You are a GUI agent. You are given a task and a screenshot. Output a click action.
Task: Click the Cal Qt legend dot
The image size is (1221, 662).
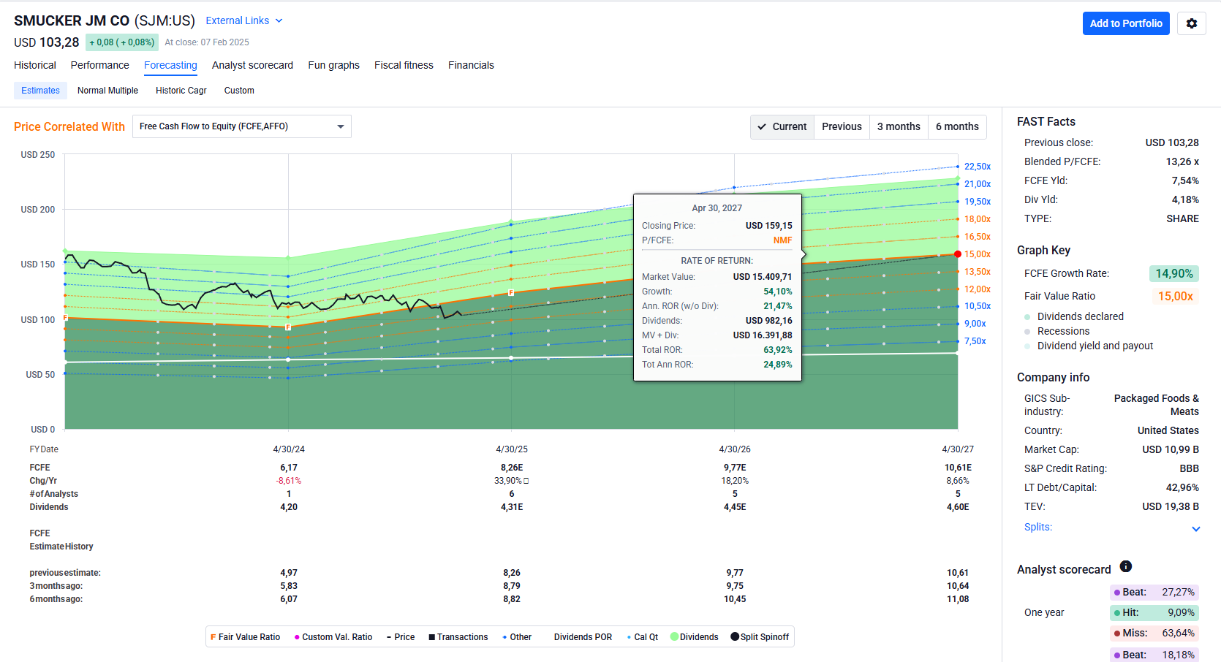[x=629, y=637]
